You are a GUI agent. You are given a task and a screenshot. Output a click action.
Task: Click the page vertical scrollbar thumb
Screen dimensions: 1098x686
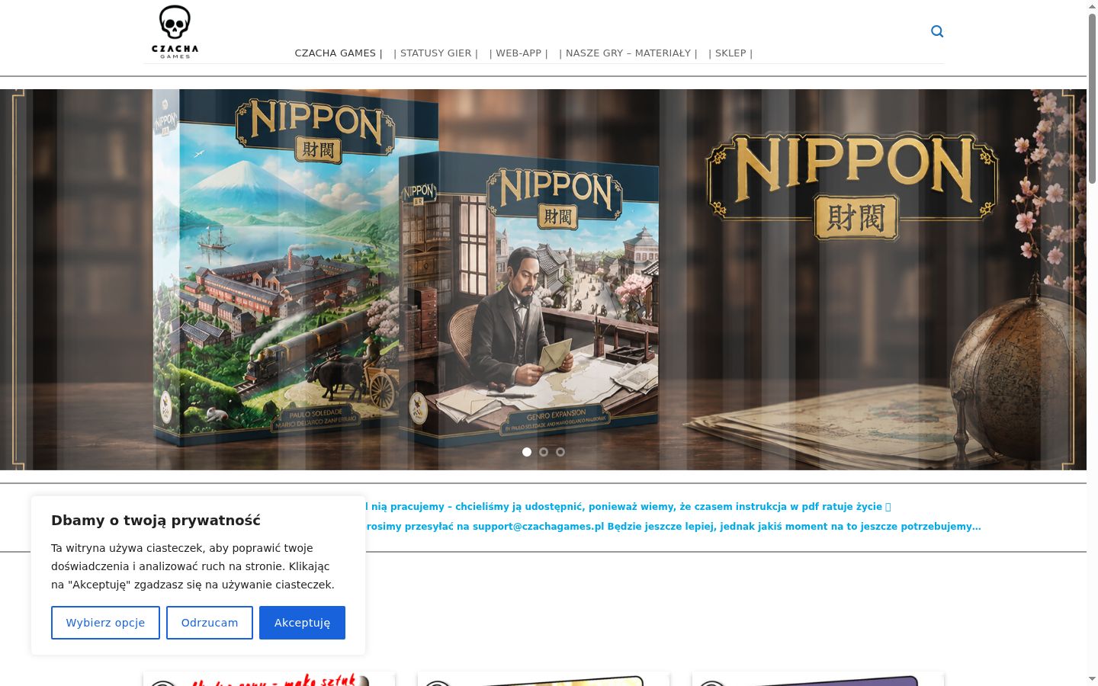1092,99
